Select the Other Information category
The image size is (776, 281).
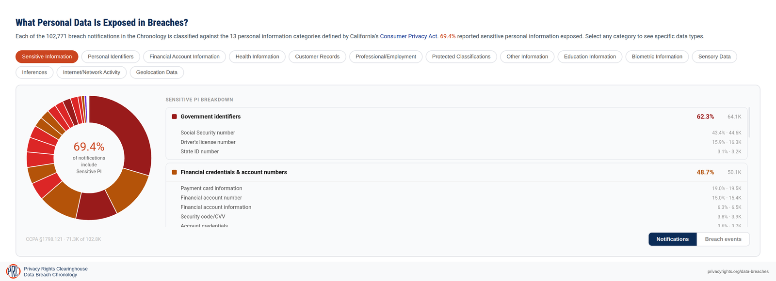point(527,57)
